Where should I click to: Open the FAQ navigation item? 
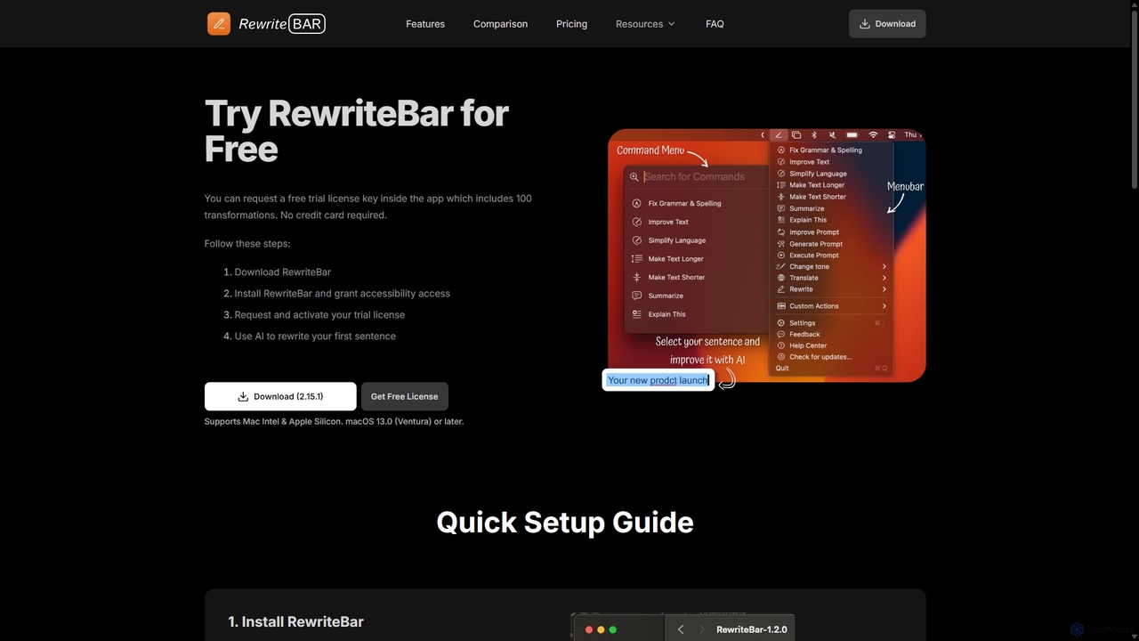[715, 24]
